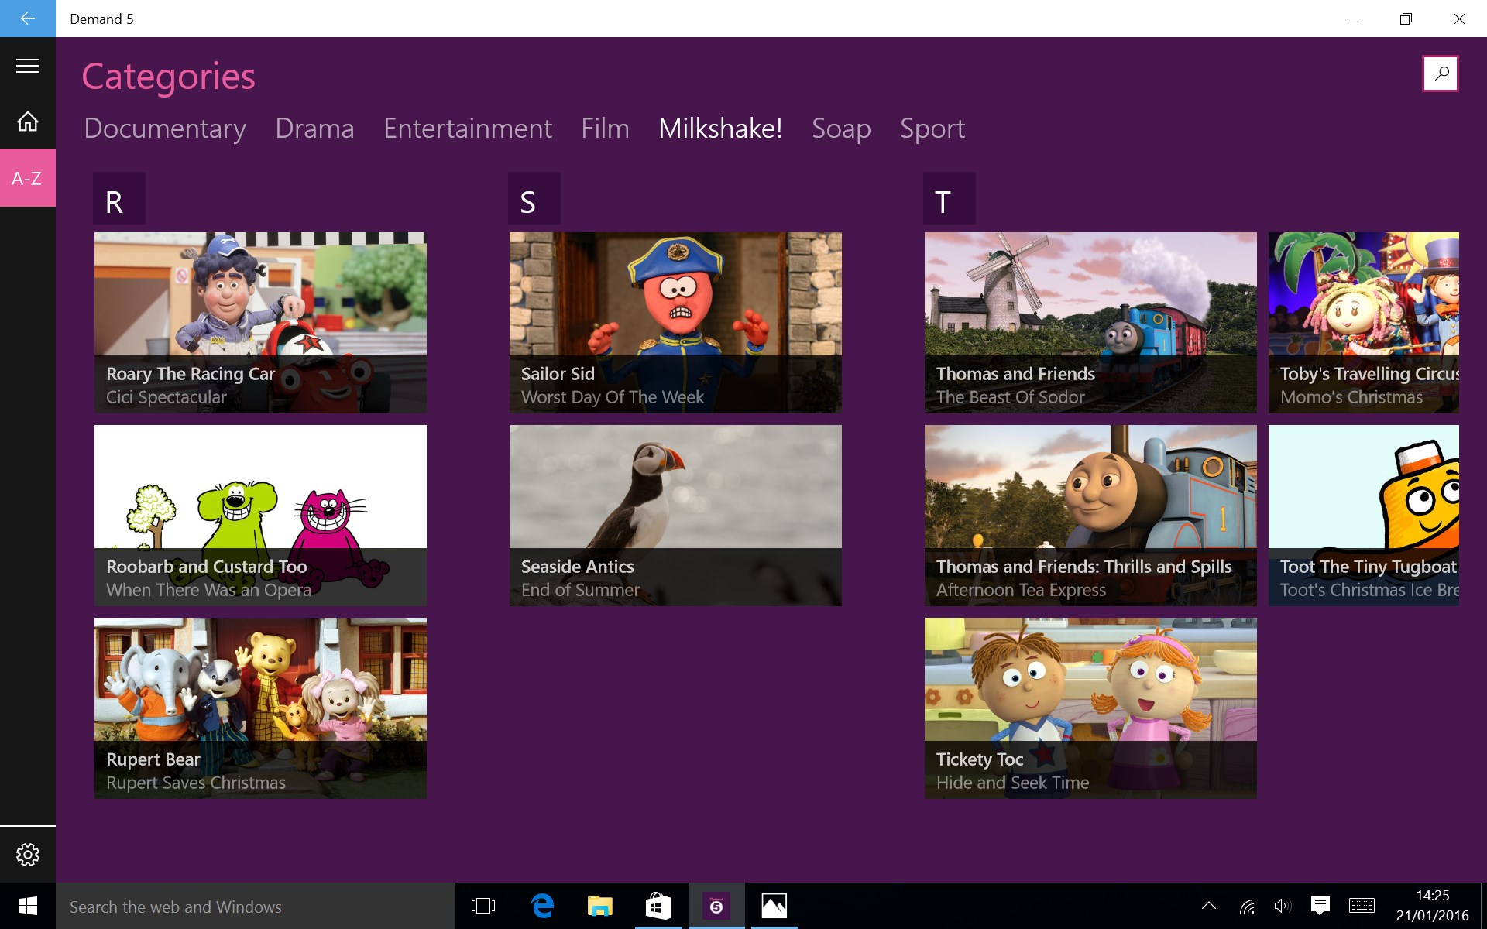Click the letter T group header
1487x929 pixels.
tap(949, 199)
